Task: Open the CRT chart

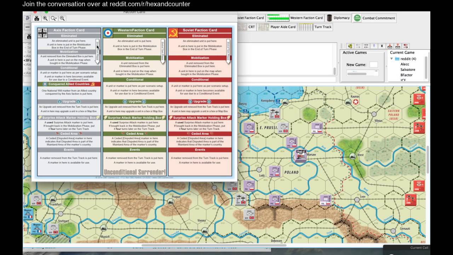Action: click(x=247, y=27)
